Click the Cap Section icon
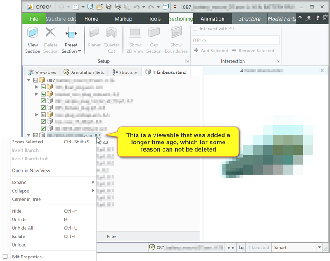The height and width of the screenshot is (261, 330). 154,32
